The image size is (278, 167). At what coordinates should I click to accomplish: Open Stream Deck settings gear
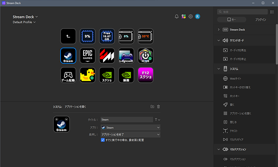(x=190, y=16)
